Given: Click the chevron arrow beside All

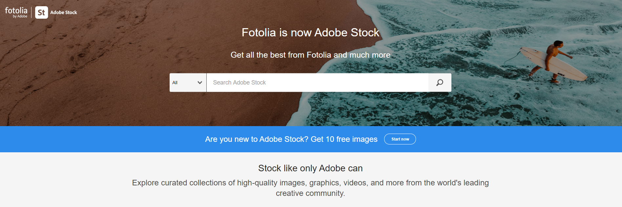Looking at the screenshot, I should click(199, 83).
